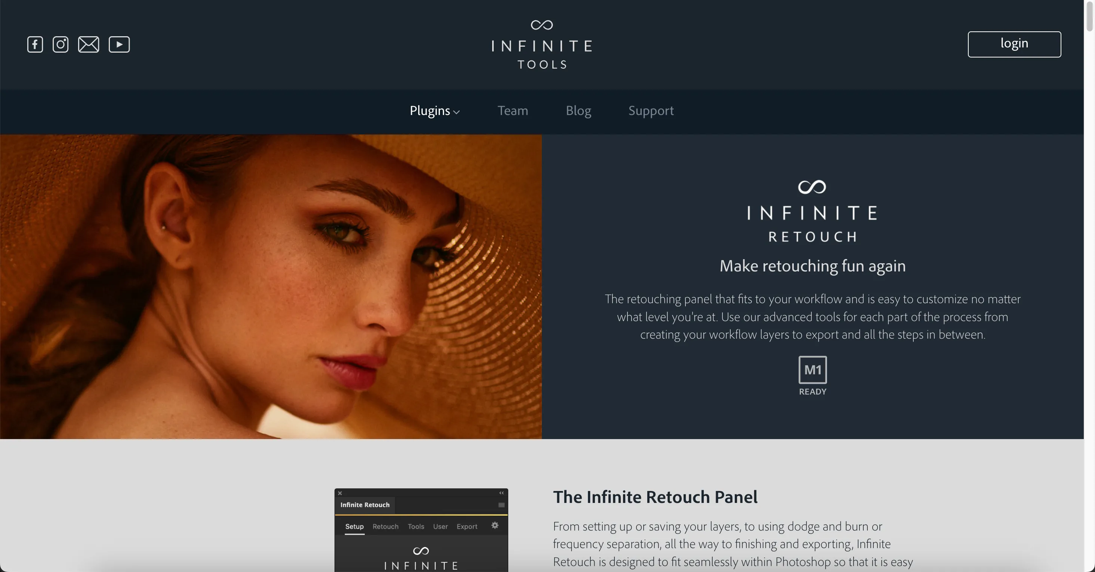Open the Instagram social icon
Screen dimensions: 1095x572
tap(61, 44)
